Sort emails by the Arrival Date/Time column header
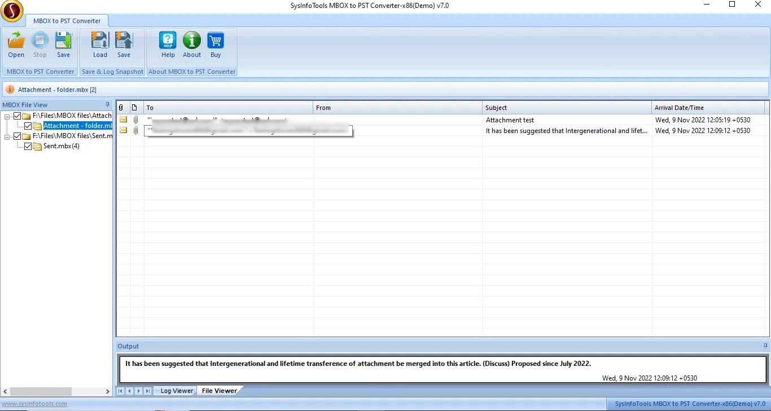Image resolution: width=771 pixels, height=411 pixels. pos(708,108)
